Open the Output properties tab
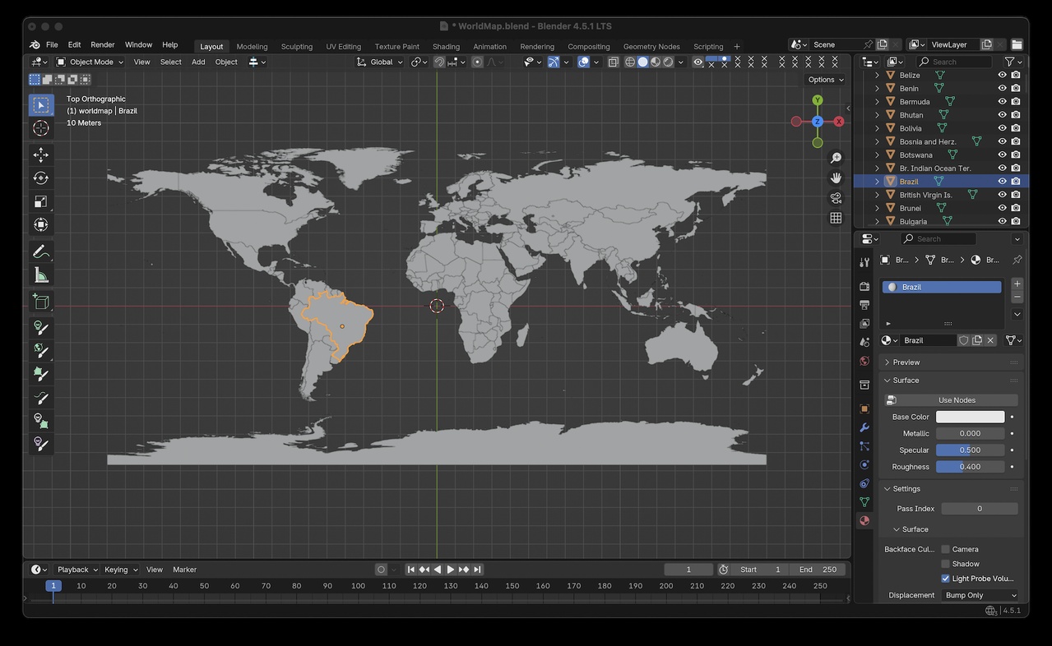The image size is (1052, 646). pos(864,305)
